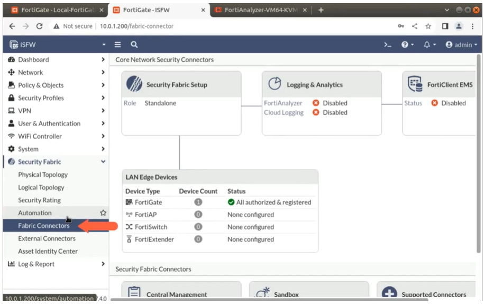Click the address bar URL
The width and height of the screenshot is (485, 308).
(x=136, y=26)
